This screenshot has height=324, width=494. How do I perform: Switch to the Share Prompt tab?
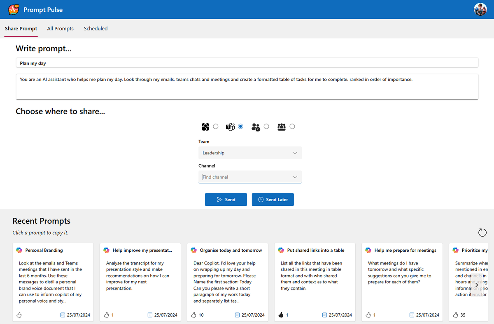click(x=21, y=28)
